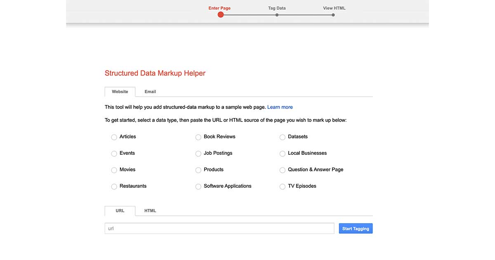This screenshot has height=260, width=495.
Task: Select the Articles data type radio button
Action: [114, 137]
